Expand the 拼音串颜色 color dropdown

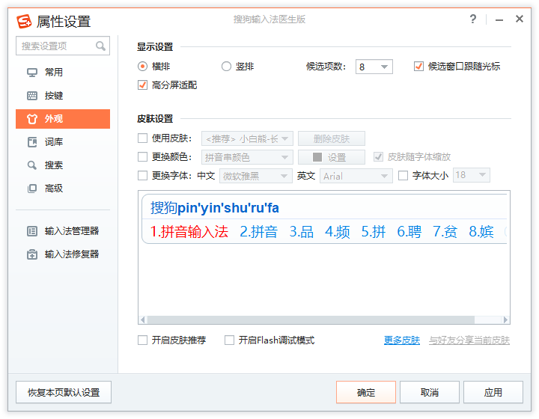247,157
